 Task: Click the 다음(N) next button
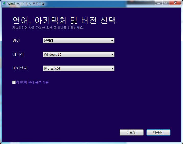pos(158,132)
